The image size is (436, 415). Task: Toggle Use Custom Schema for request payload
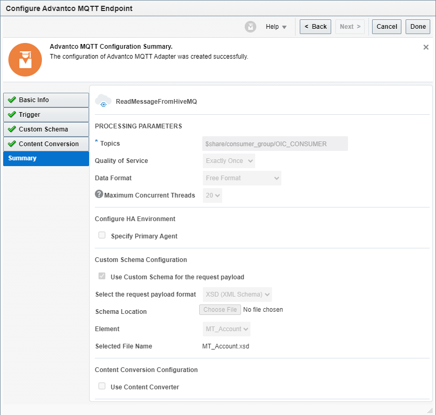(x=102, y=277)
